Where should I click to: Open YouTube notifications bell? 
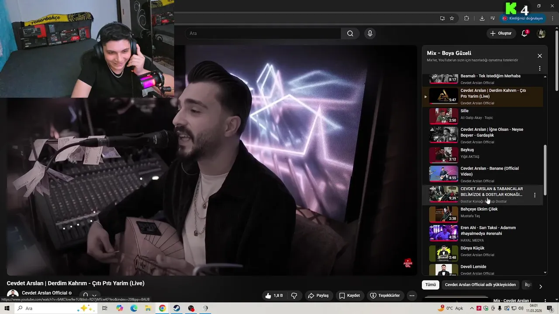click(x=524, y=34)
